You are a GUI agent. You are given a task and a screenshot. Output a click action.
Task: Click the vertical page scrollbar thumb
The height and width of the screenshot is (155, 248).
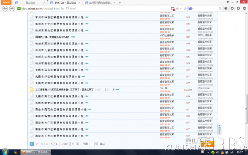(x=246, y=109)
